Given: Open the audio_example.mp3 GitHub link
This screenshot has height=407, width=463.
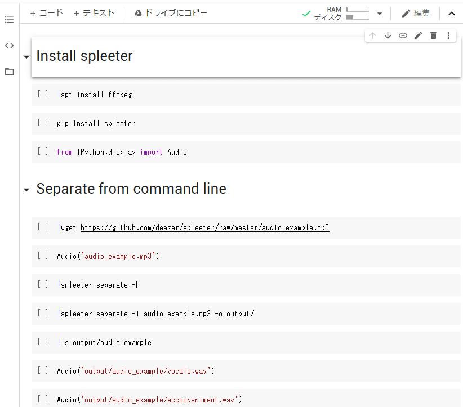Looking at the screenshot, I should (204, 227).
